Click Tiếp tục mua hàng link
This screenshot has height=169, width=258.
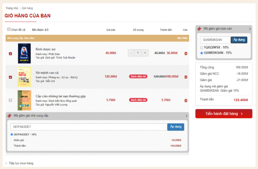(20, 163)
